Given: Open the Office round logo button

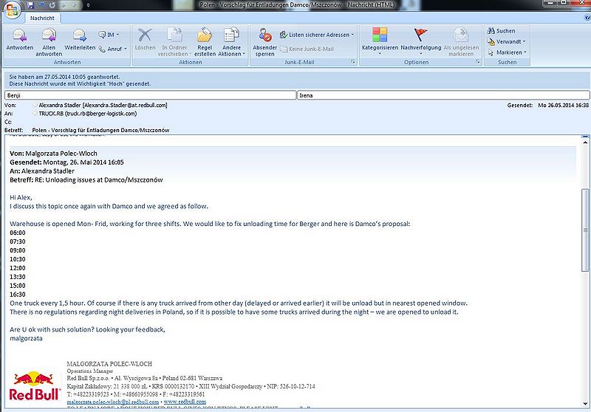Looking at the screenshot, I should 12,10.
